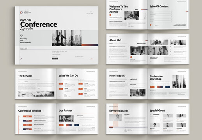Select the 'About Us !' heading
Screen dimensions: 202x140
tap(115, 40)
